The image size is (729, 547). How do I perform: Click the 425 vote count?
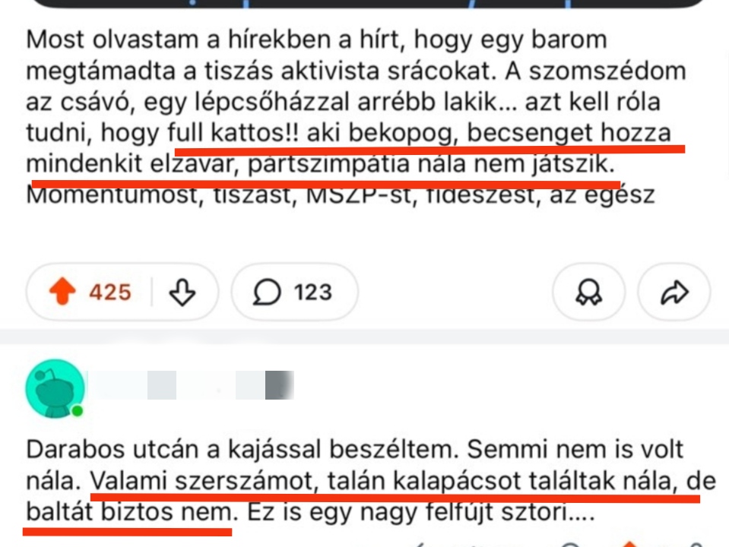pyautogui.click(x=110, y=292)
